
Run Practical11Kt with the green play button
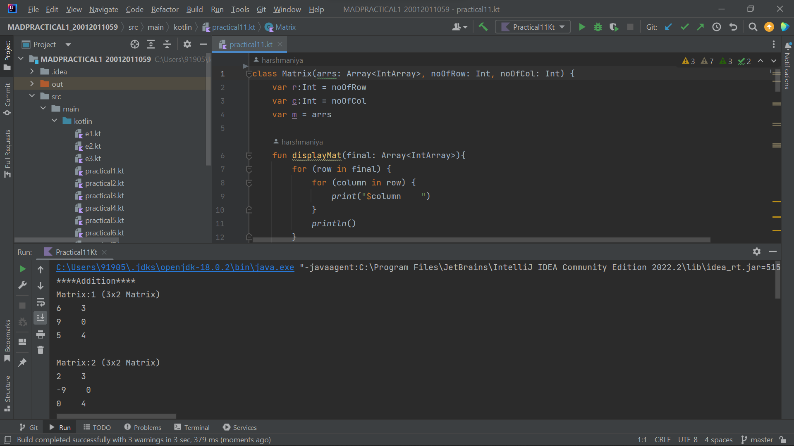pos(582,27)
